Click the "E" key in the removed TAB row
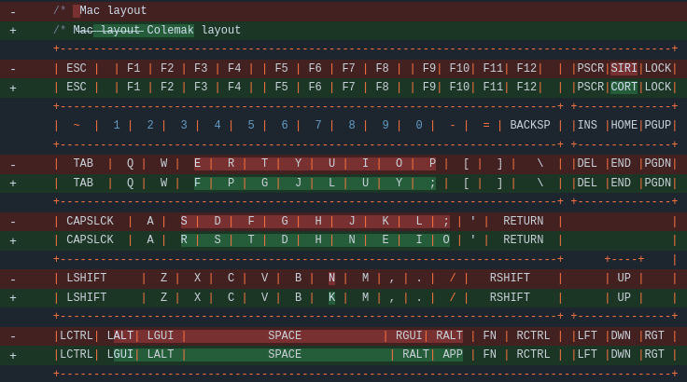687x382 pixels. 197,164
